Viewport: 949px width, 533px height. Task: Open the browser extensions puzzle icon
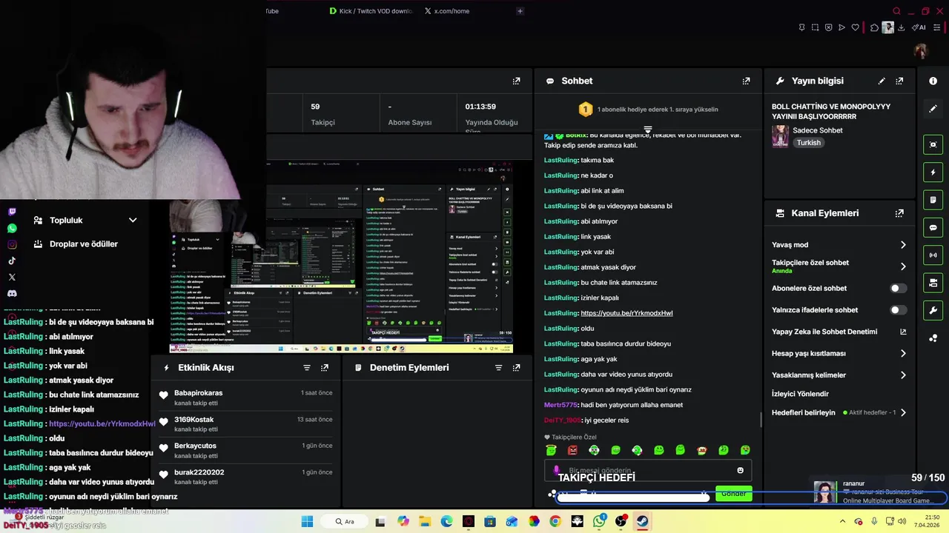click(x=874, y=27)
